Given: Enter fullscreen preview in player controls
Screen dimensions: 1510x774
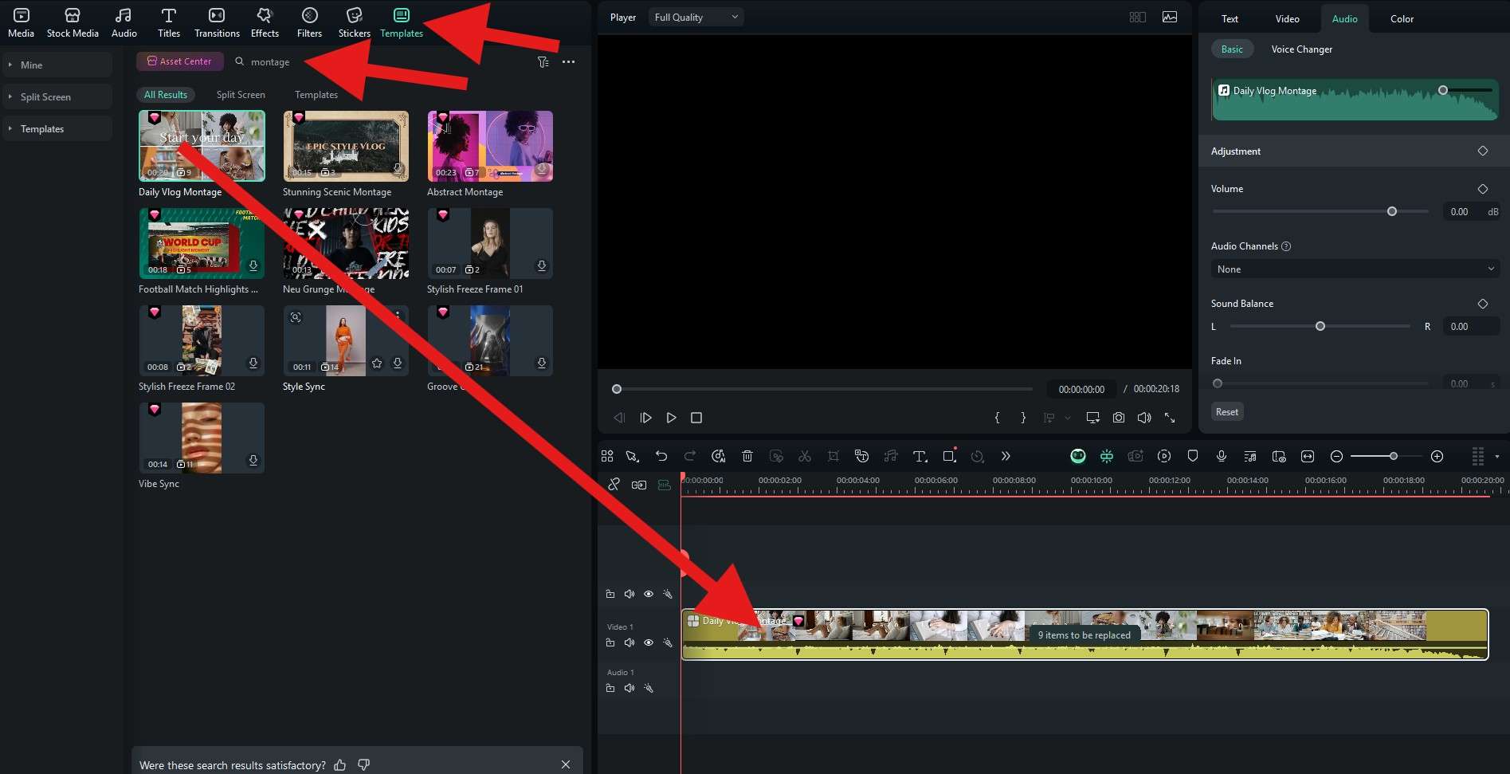Looking at the screenshot, I should pyautogui.click(x=1170, y=418).
